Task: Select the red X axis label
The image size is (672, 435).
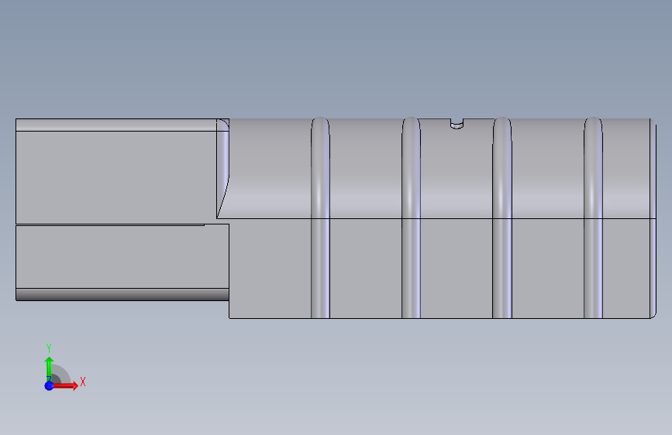Action: (83, 382)
